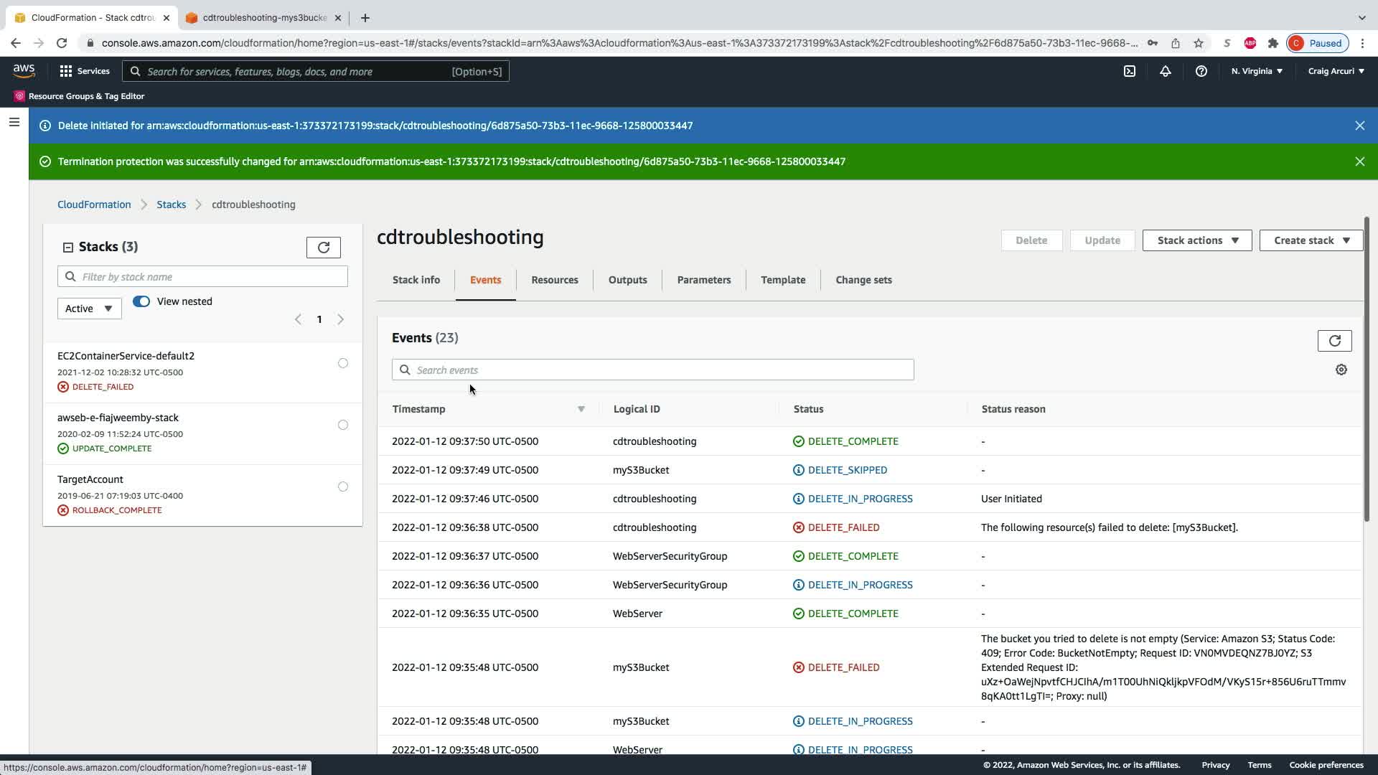Open the Active filter dropdown

[89, 309]
